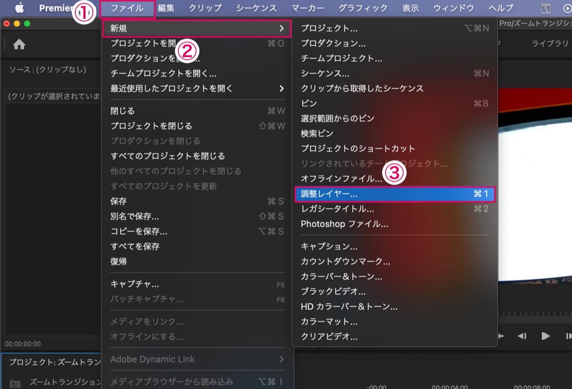Image resolution: width=572 pixels, height=389 pixels.
Task: Click the Play button in program monitor
Action: (546, 336)
